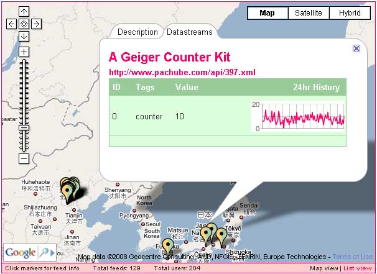Screen dimensions: 377x274
Task: Click the 'Value' column header
Action: pos(187,87)
